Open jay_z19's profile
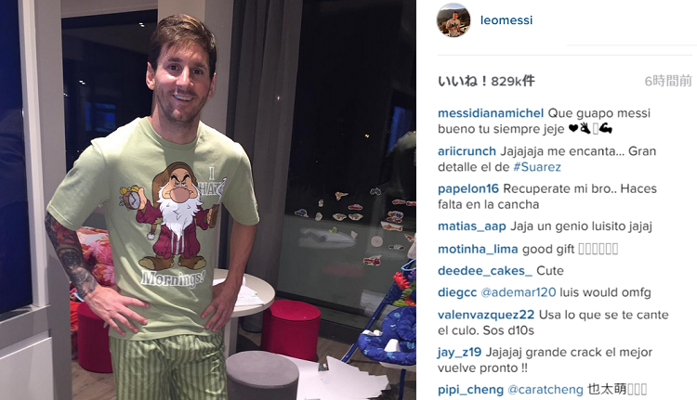Viewport: 697px width, 400px height. pos(459,353)
